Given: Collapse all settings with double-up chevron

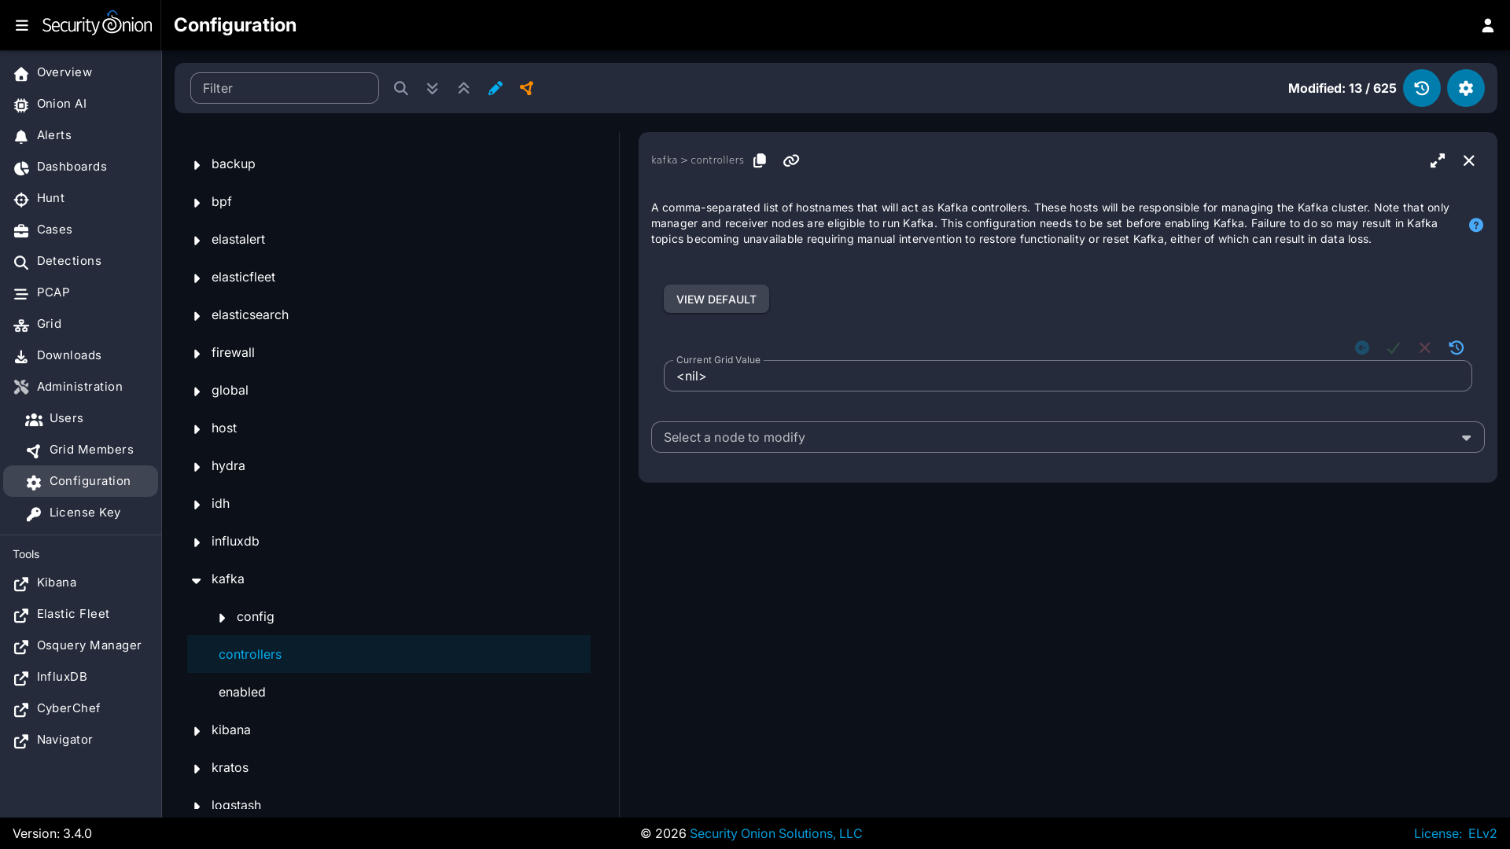Looking at the screenshot, I should pyautogui.click(x=464, y=88).
